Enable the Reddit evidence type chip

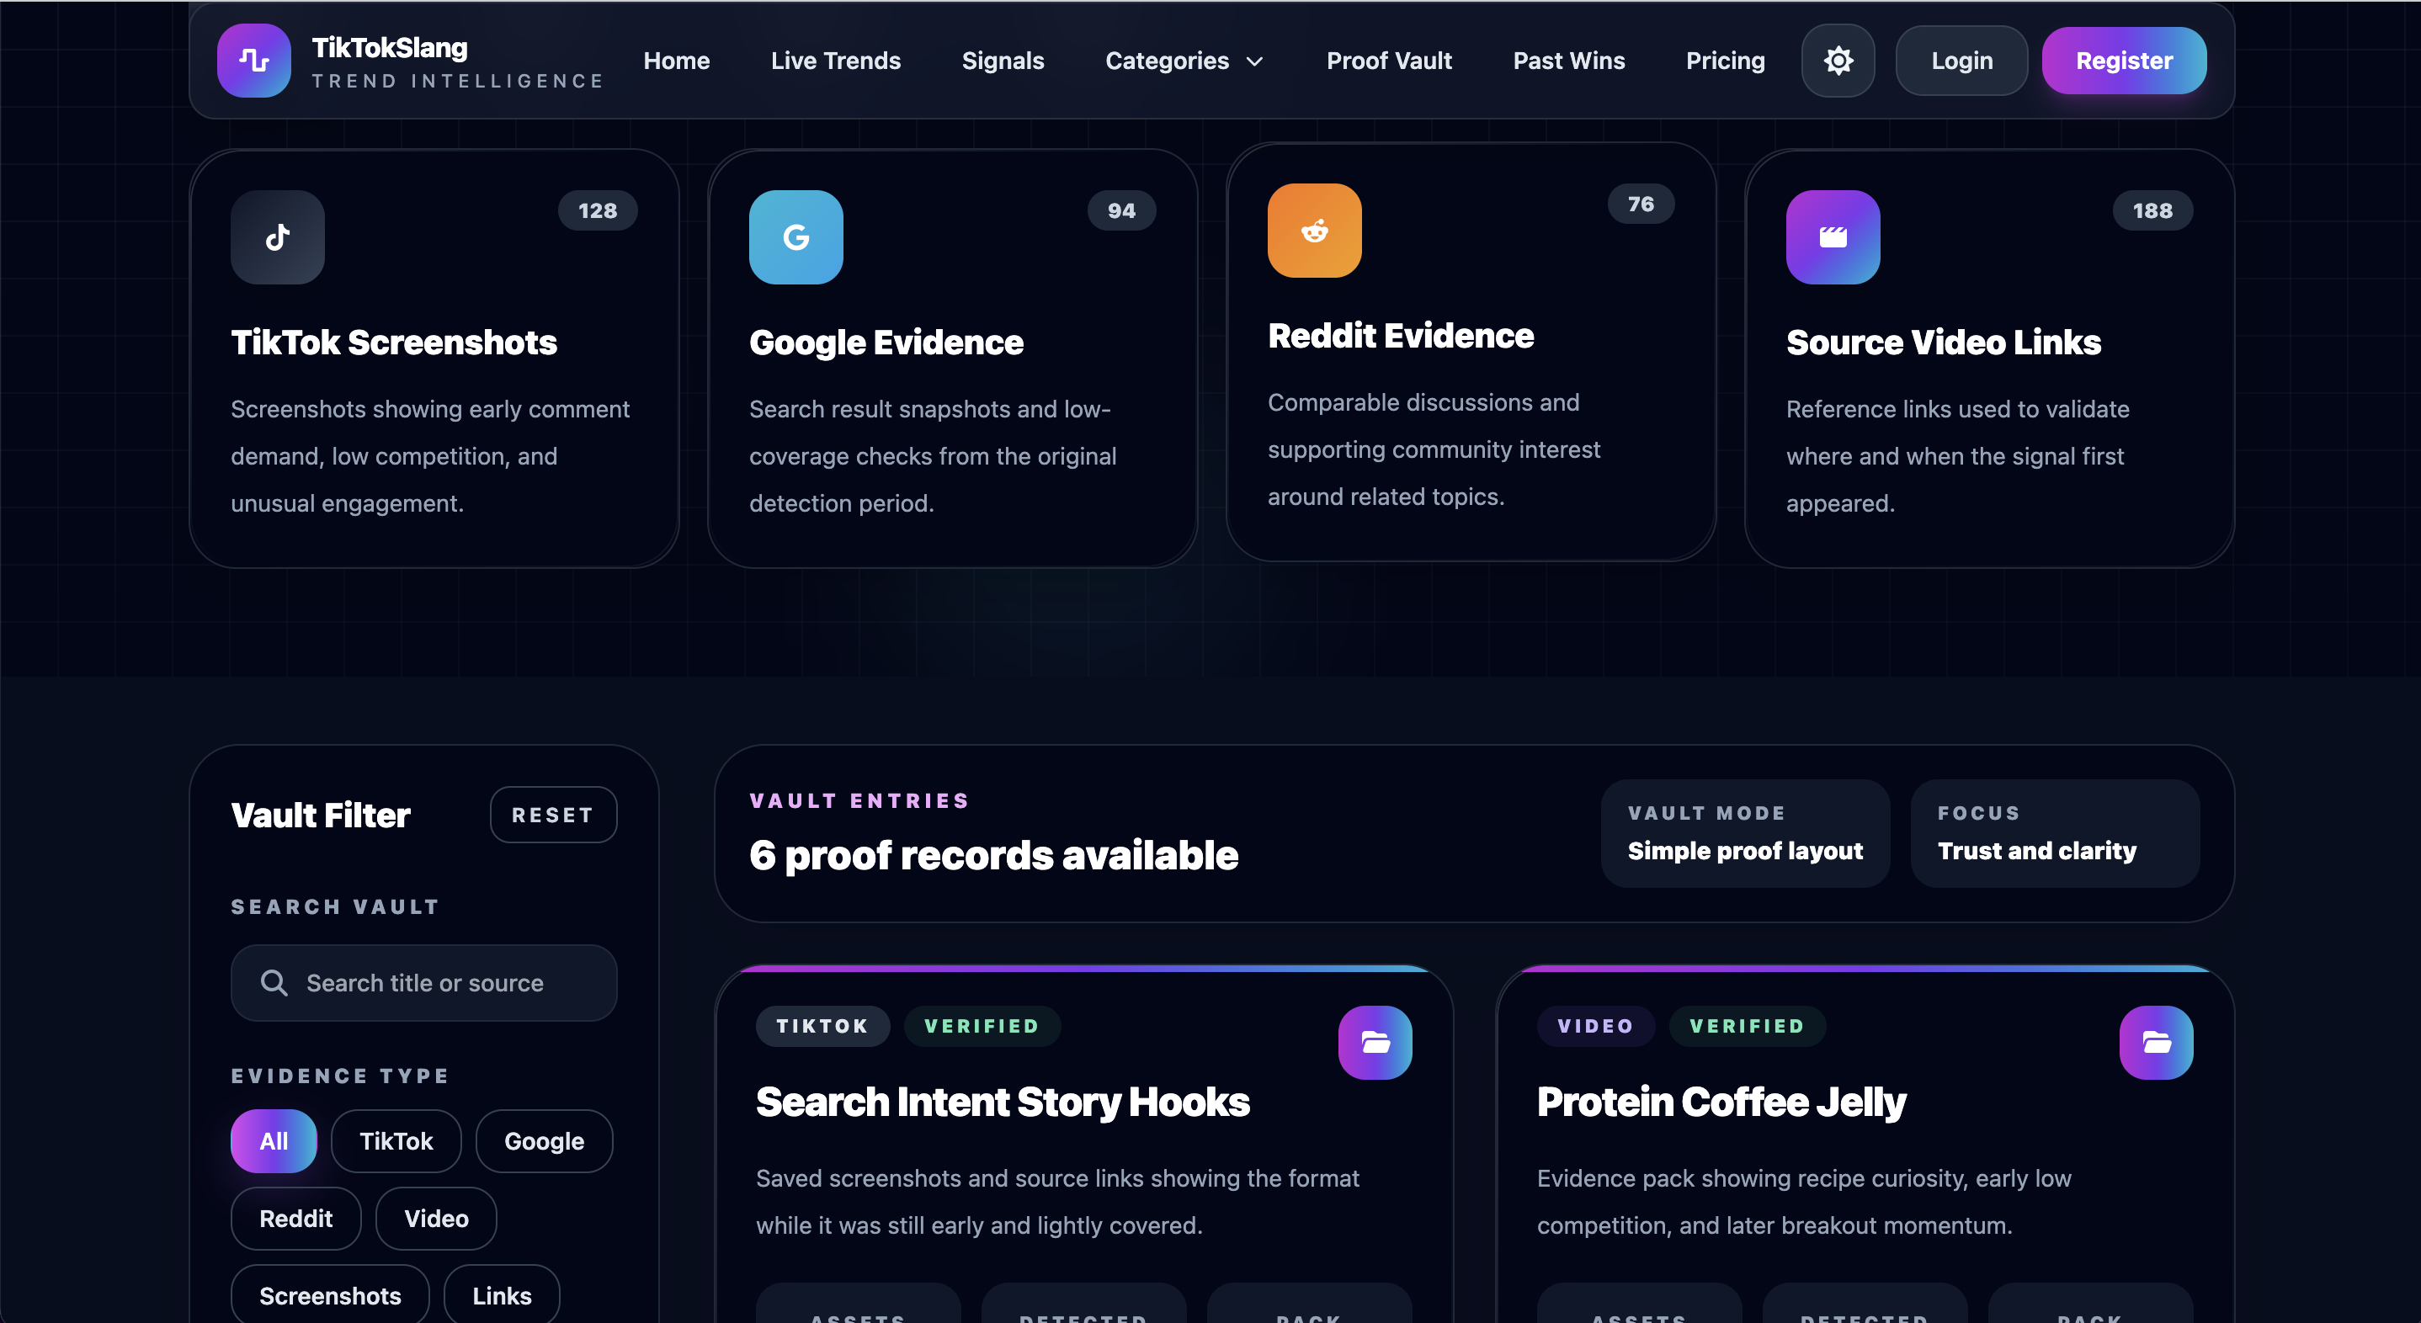click(295, 1218)
